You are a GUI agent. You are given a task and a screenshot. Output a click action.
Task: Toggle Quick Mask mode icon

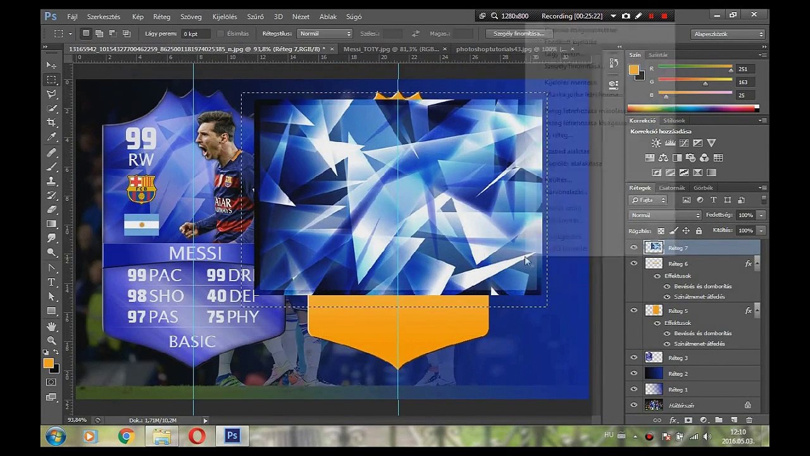[51, 383]
